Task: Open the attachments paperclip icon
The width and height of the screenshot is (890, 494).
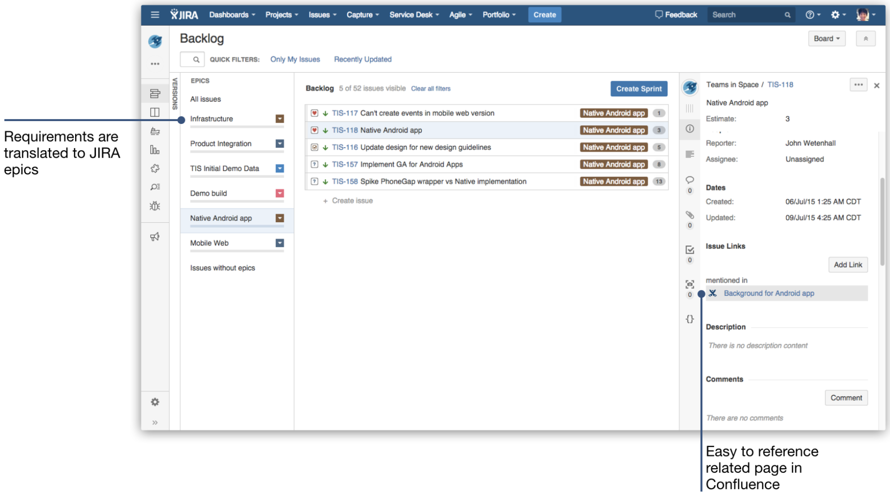Action: coord(690,215)
